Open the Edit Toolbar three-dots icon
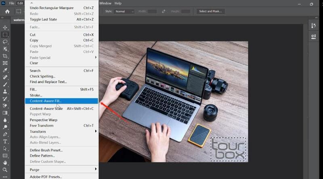The height and width of the screenshot is (179, 323). 5,177
